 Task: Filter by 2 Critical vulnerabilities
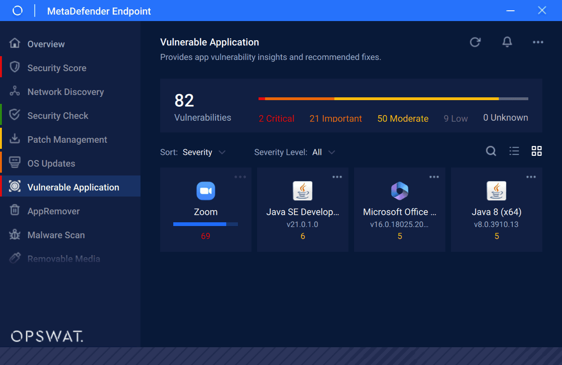point(276,118)
